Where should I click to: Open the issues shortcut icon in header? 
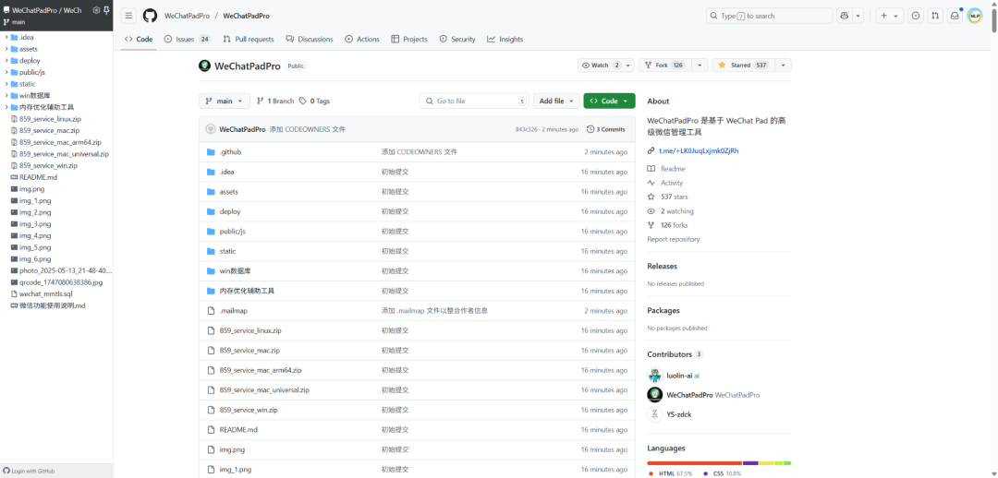(916, 16)
